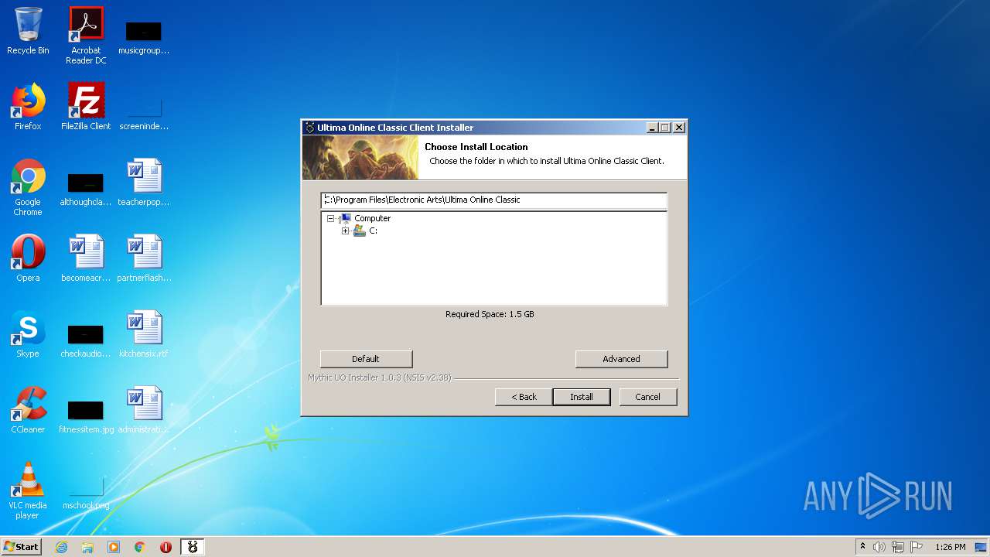The height and width of the screenshot is (557, 990).
Task: Open Windows Media Player in taskbar
Action: pyautogui.click(x=114, y=547)
